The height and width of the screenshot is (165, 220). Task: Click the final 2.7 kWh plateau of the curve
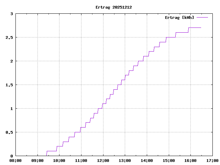pos(195,27)
